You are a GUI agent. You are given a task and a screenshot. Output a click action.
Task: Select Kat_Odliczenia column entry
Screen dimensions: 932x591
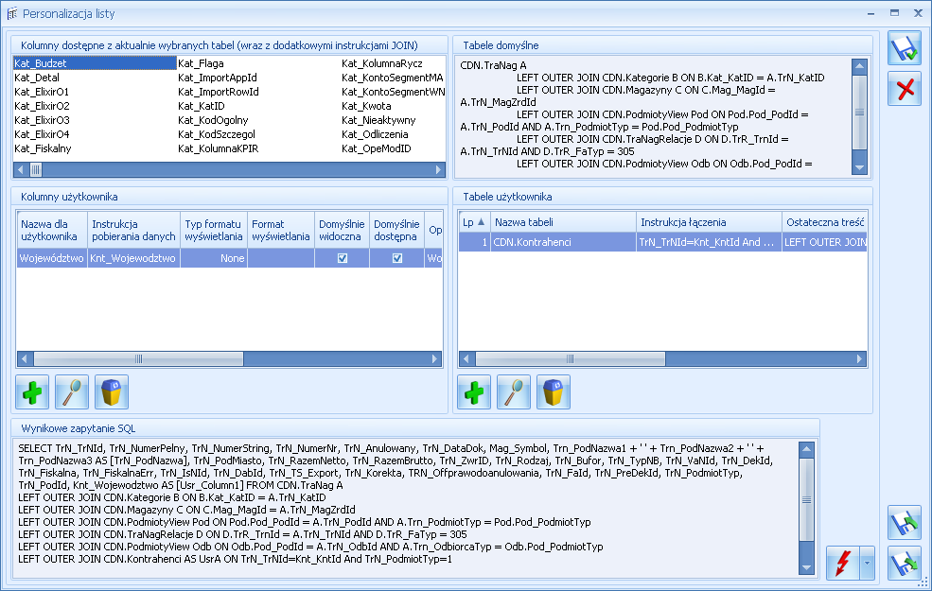point(375,135)
